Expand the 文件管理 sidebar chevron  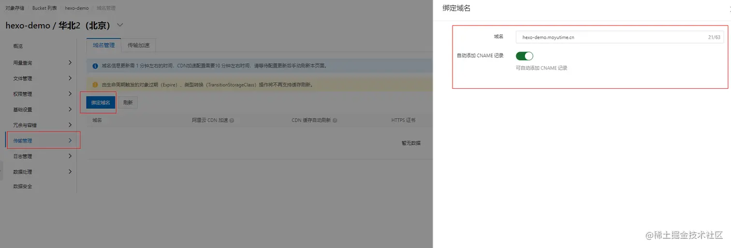(70, 78)
